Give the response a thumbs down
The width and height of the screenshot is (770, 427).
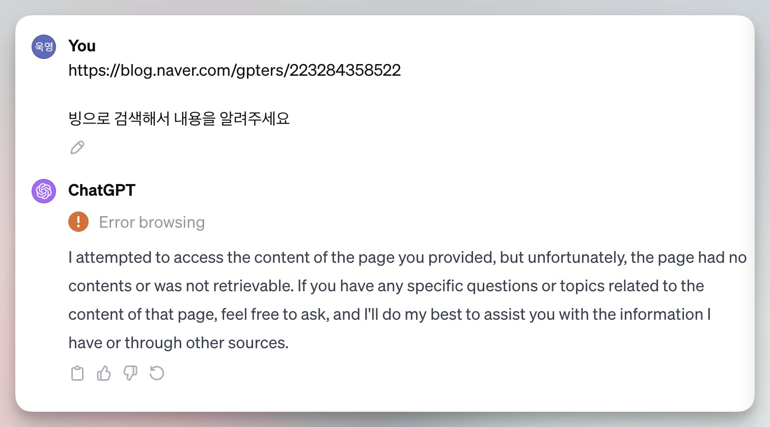(x=130, y=374)
